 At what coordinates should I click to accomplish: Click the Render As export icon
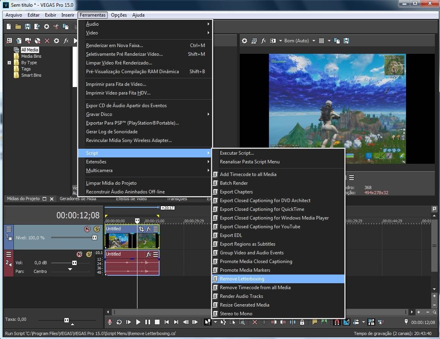pyautogui.click(x=37, y=27)
